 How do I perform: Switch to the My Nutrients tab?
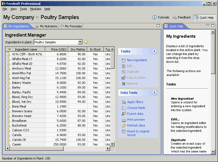pos(47,26)
